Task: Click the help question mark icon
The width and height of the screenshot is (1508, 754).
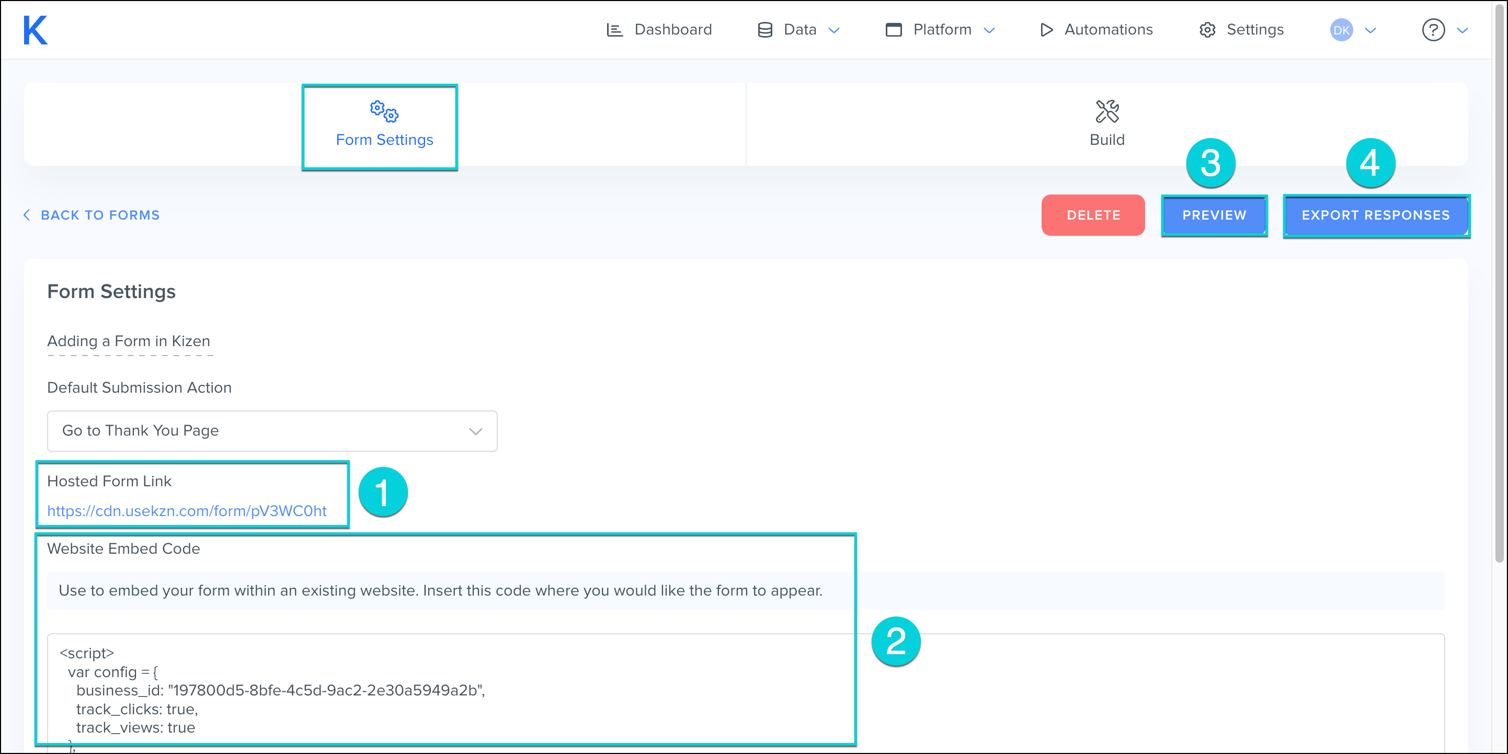Action: click(1433, 30)
